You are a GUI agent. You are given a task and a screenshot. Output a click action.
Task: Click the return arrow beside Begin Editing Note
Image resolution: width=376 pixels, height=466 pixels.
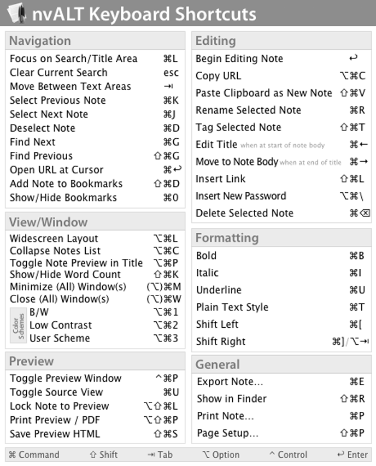point(353,58)
